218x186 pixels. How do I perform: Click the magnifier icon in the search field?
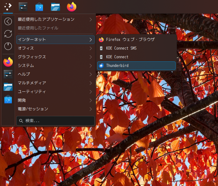pos(21,121)
